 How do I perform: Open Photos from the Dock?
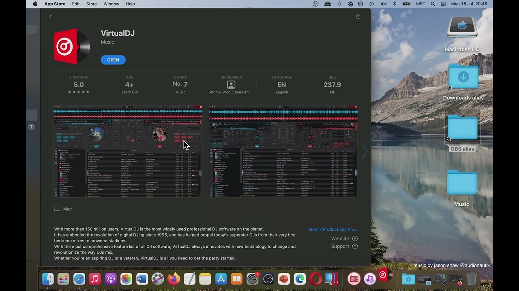(126, 278)
